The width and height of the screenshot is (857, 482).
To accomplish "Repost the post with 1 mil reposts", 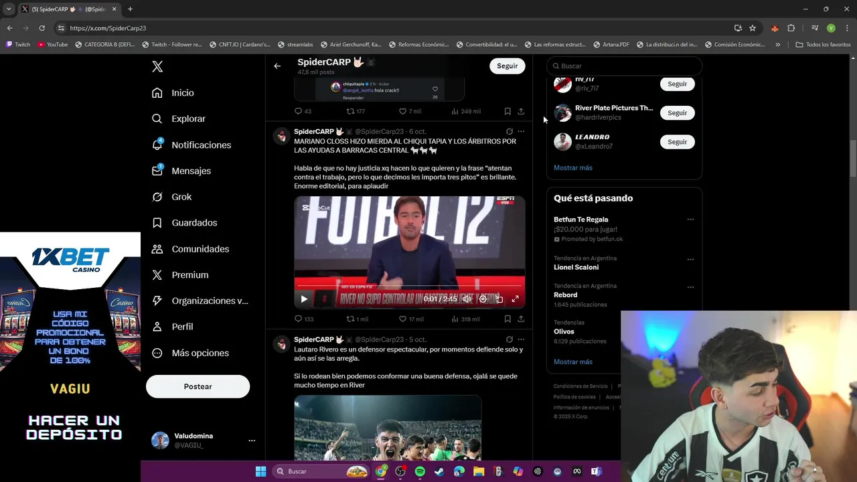I will point(358,319).
